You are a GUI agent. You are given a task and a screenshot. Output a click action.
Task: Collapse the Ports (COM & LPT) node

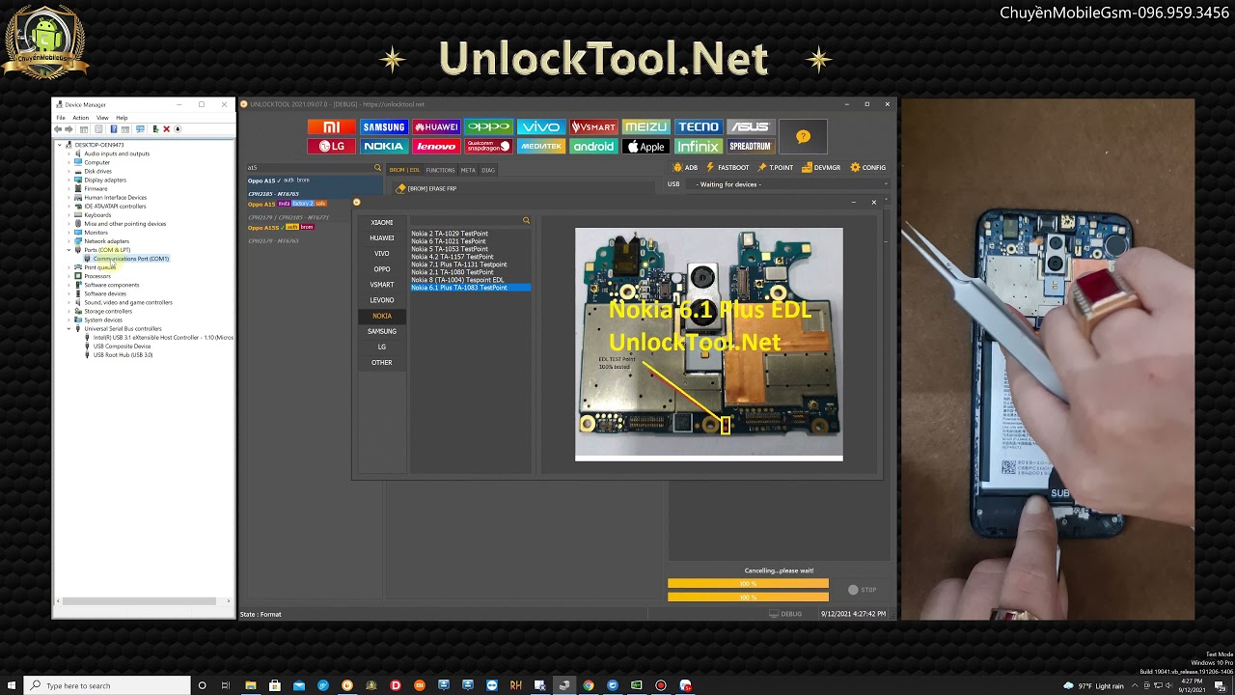click(x=69, y=250)
